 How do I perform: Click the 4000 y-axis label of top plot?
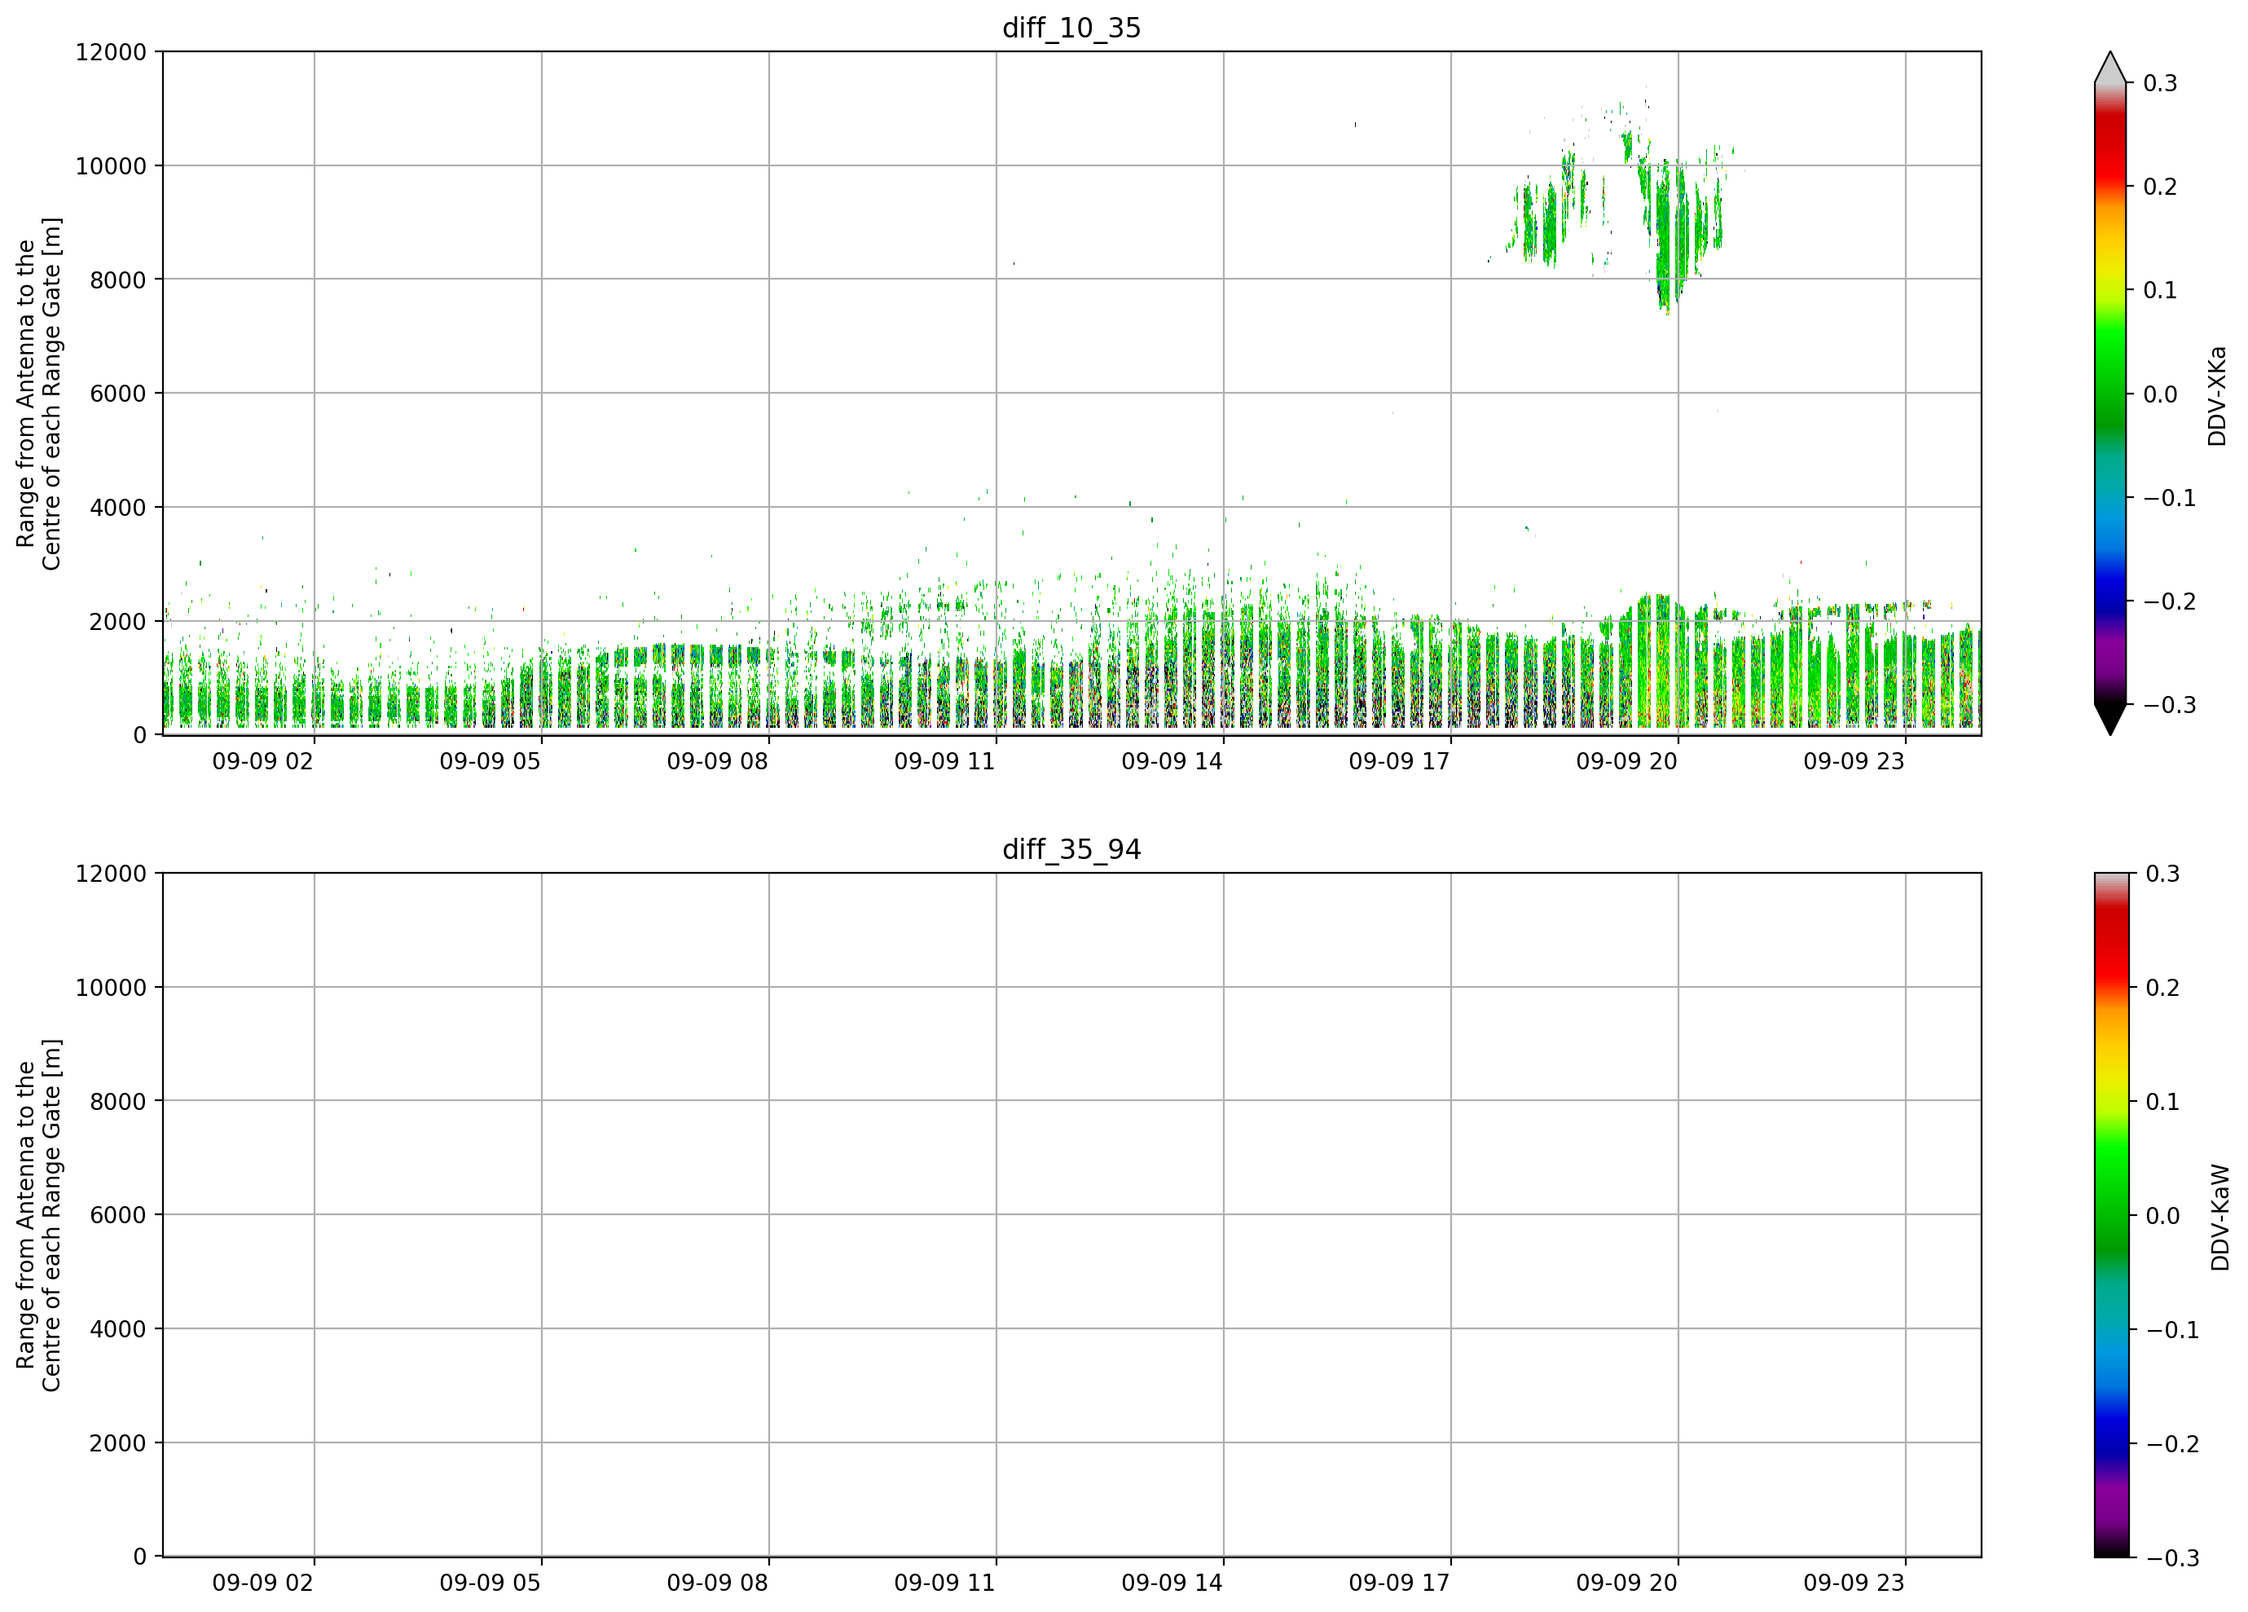[x=118, y=508]
